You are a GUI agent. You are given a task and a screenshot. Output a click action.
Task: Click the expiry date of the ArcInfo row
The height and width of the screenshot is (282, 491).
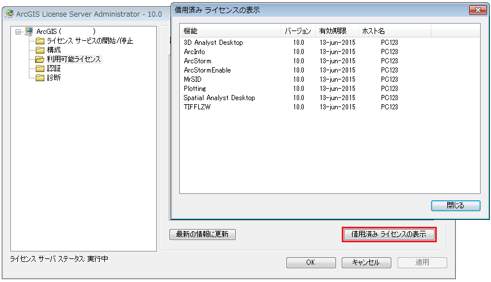click(x=338, y=52)
